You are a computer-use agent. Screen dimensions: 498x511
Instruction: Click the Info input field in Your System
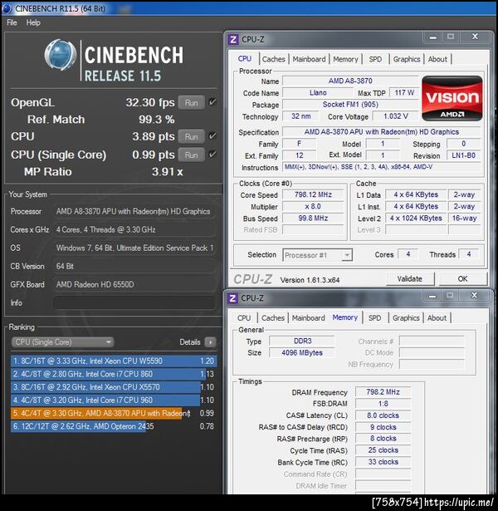tap(134, 302)
